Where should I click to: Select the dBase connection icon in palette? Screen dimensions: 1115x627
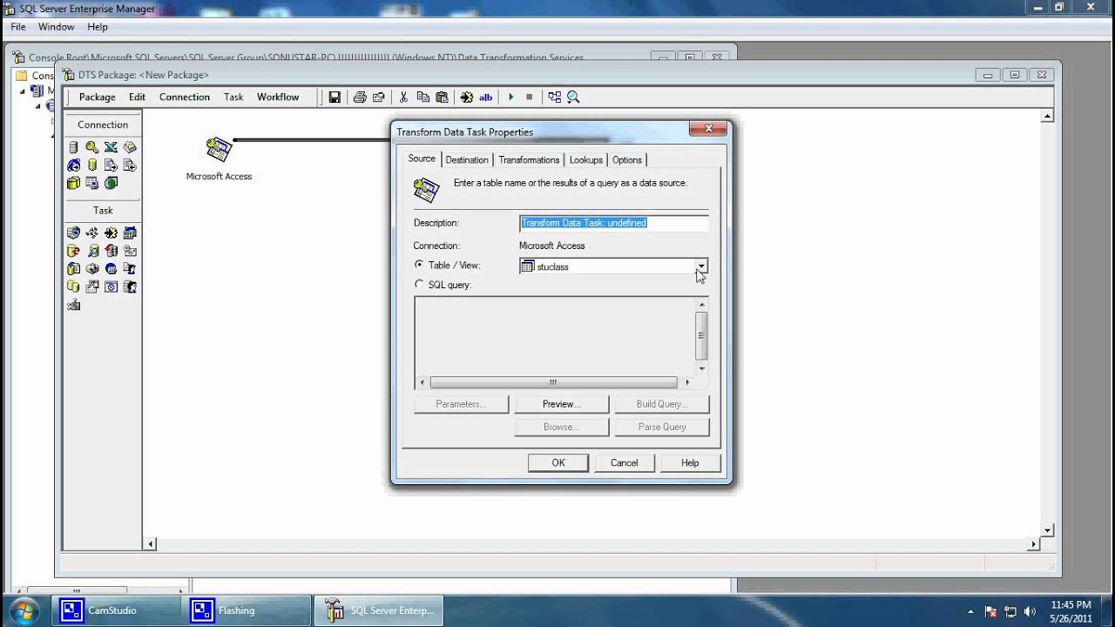(130, 147)
